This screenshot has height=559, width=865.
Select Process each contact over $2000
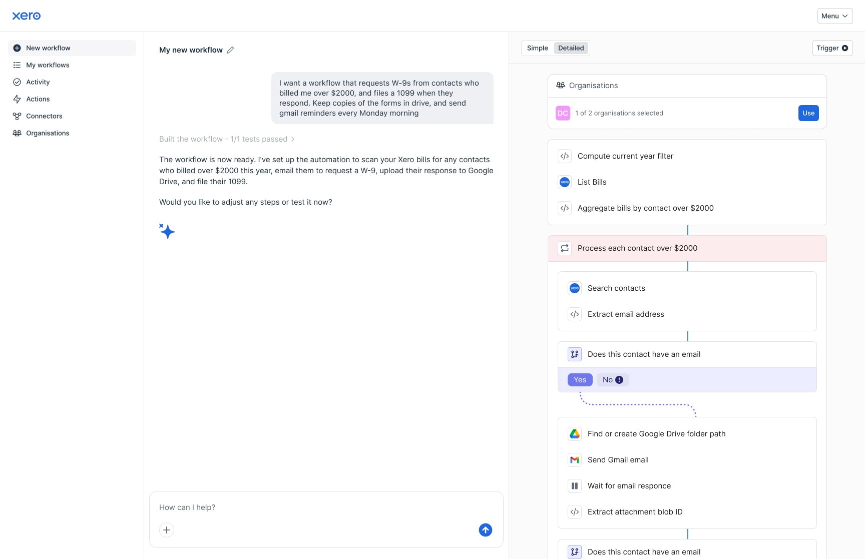tap(687, 248)
